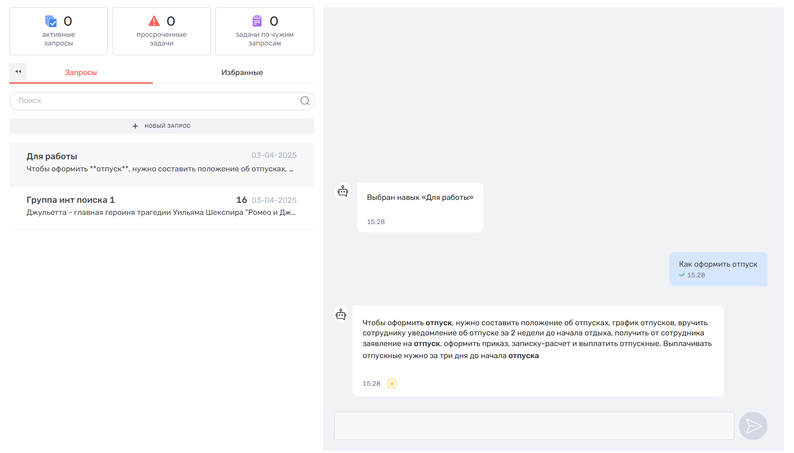Open the Избранные tab

point(242,73)
